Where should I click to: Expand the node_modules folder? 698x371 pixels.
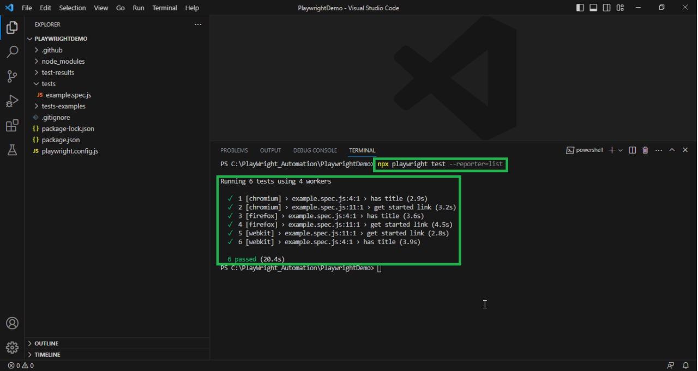tap(63, 62)
